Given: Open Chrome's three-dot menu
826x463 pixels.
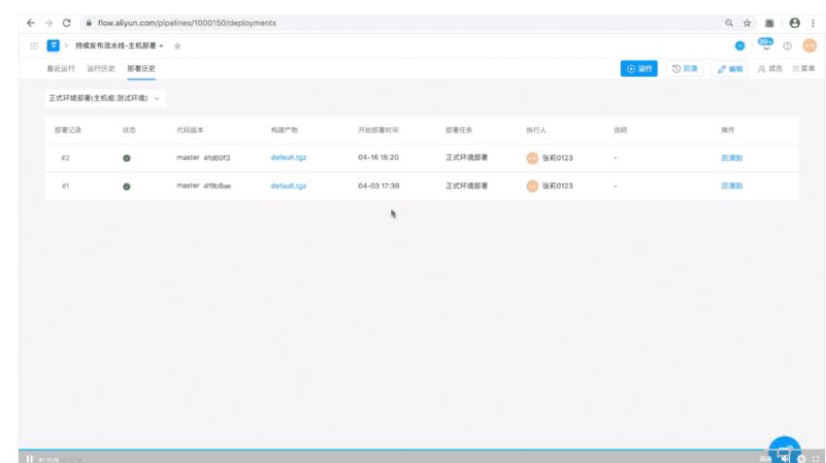Looking at the screenshot, I should tap(812, 22).
